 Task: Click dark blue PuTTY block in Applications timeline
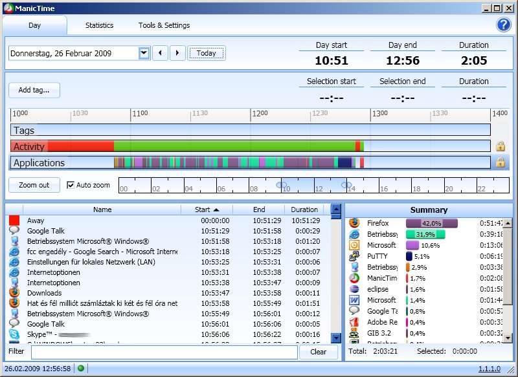click(x=345, y=162)
